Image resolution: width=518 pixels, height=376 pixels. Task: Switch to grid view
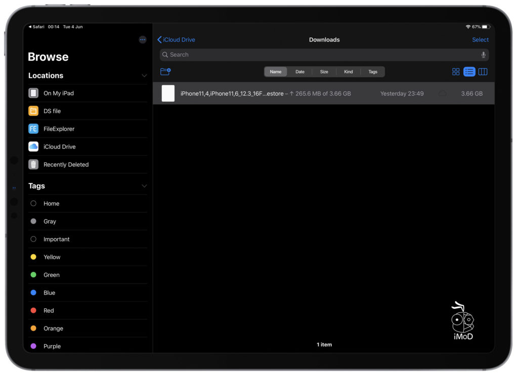tap(456, 71)
